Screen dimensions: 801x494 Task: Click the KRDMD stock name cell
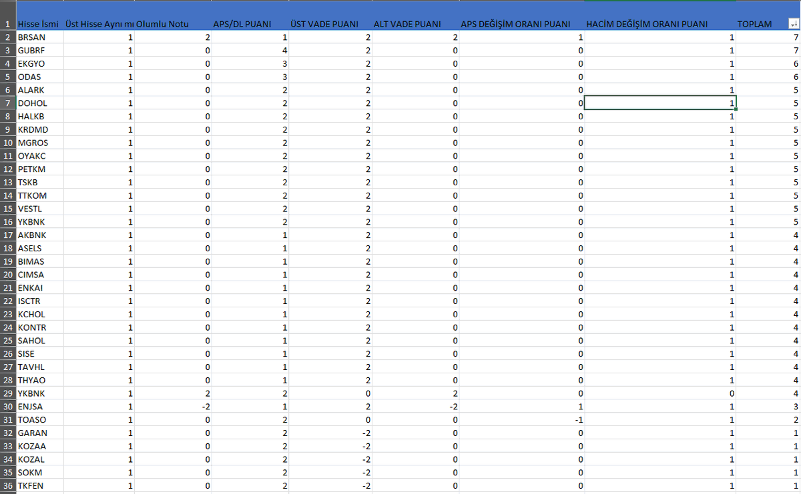tap(39, 129)
